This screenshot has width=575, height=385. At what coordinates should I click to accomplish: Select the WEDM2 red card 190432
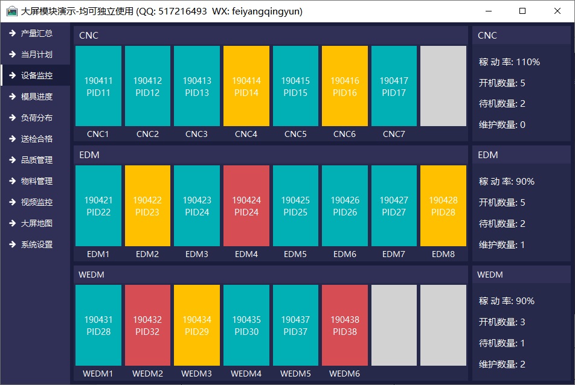[147, 325]
